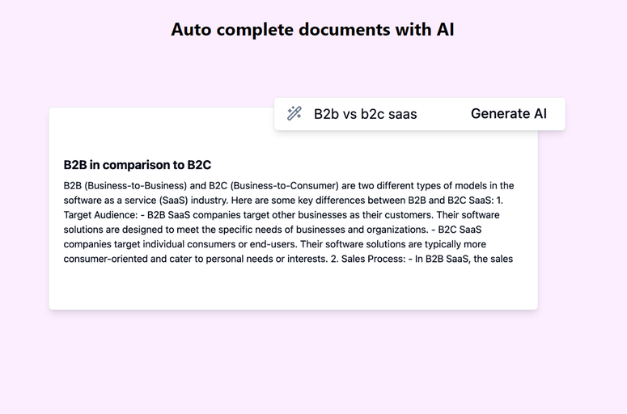Click the magic wand sparkle icon
This screenshot has width=627, height=414.
click(294, 113)
